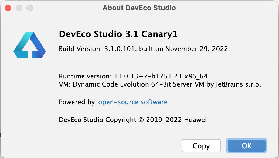Click the Huawei copyright notice
279x158 pixels.
coord(132,120)
